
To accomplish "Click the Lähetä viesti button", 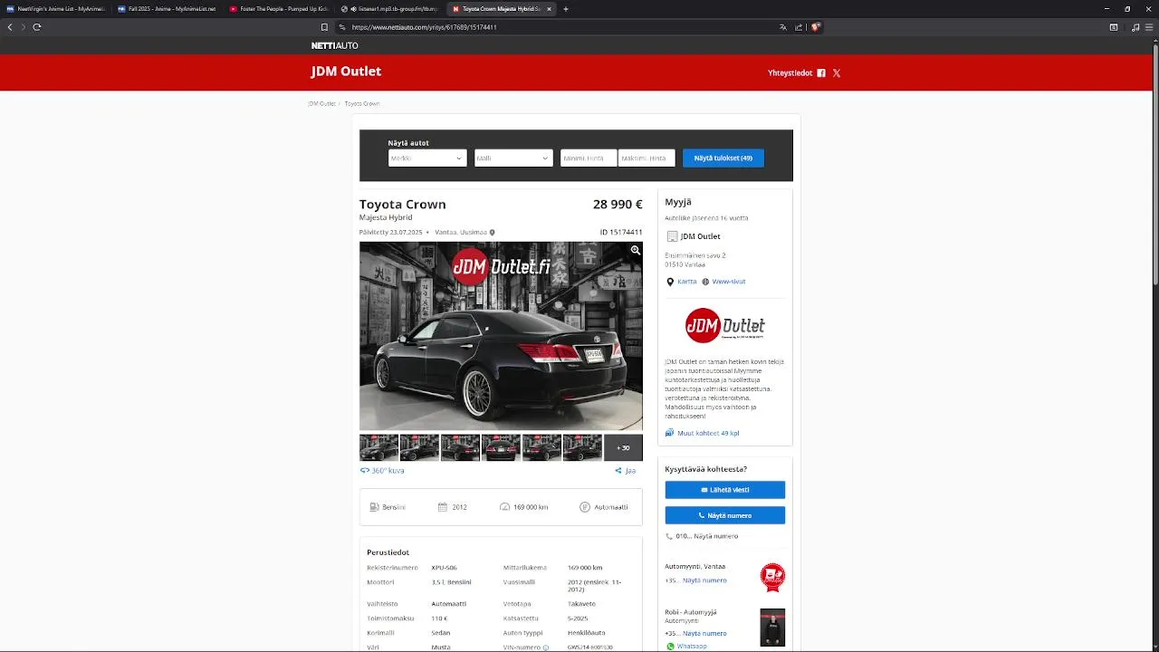I will tap(725, 490).
